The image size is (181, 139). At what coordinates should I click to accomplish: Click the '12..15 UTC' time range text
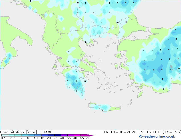click(150, 132)
